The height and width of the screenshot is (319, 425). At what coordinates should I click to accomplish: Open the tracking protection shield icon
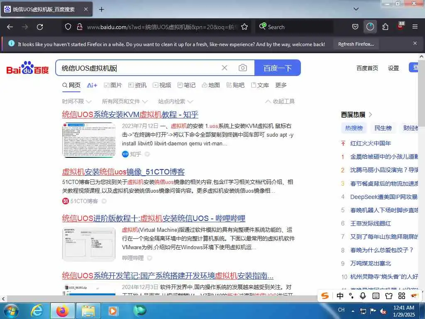68,27
